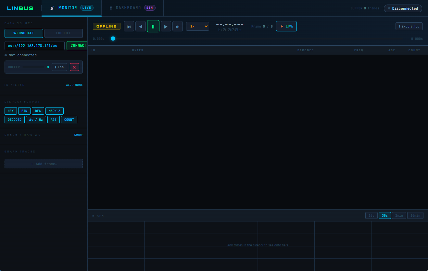Skip to first frame in playback
The width and height of the screenshot is (428, 271).
[x=129, y=27]
